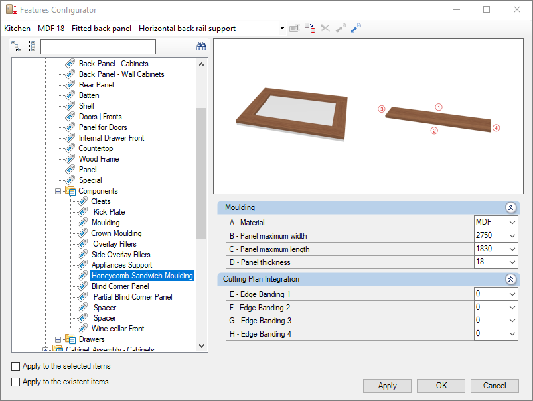Click the expand tree icon above list

click(x=16, y=46)
